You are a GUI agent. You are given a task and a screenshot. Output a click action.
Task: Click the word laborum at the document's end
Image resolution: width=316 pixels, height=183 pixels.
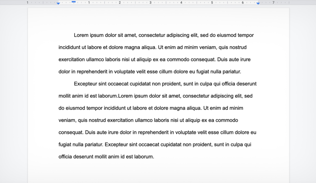pos(144,157)
